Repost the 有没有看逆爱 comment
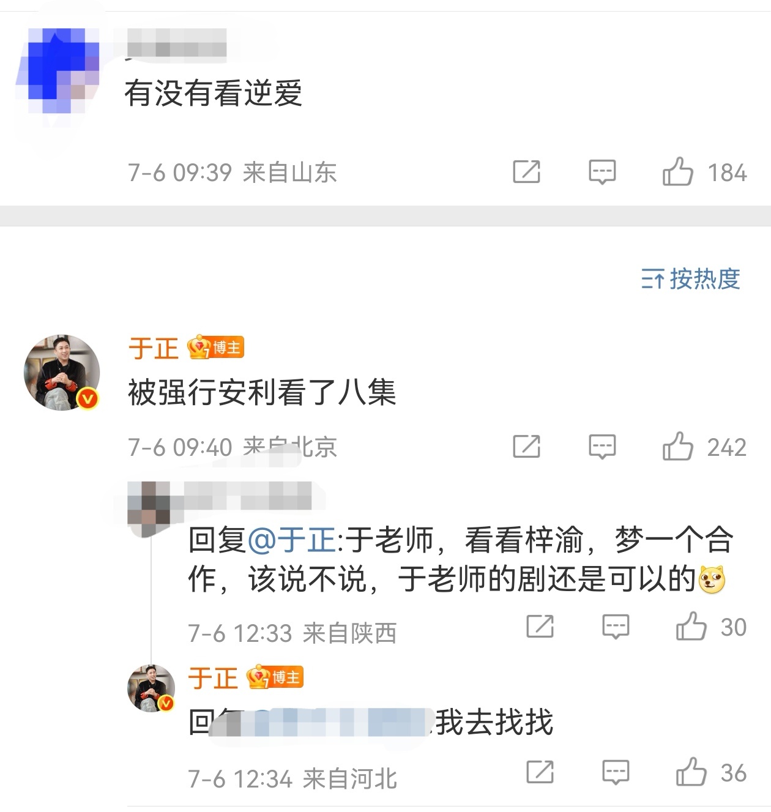 [x=526, y=172]
